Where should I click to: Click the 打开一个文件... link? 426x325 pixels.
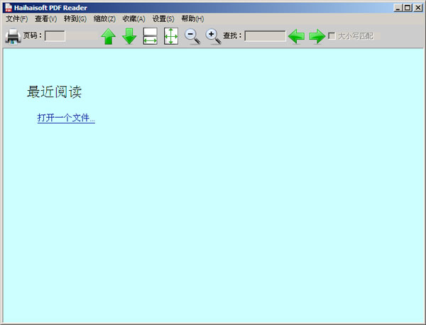(66, 119)
